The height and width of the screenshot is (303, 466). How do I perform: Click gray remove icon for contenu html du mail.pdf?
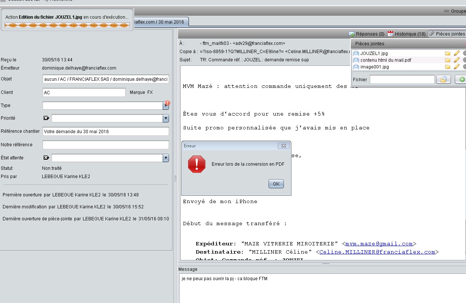pyautogui.click(x=464, y=60)
